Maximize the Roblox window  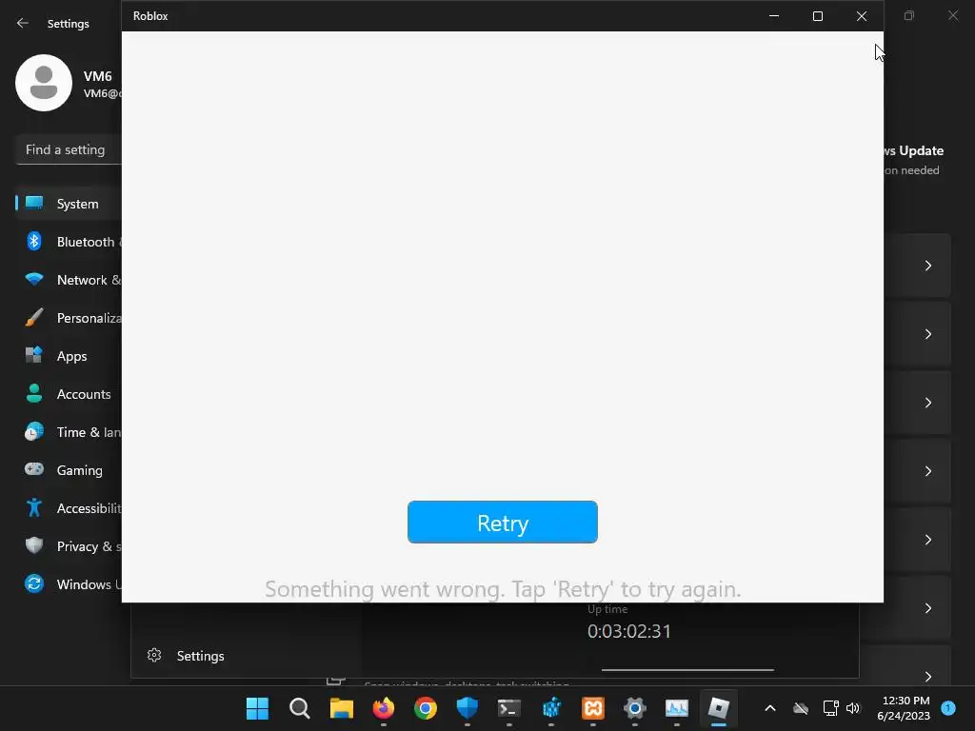pos(818,16)
